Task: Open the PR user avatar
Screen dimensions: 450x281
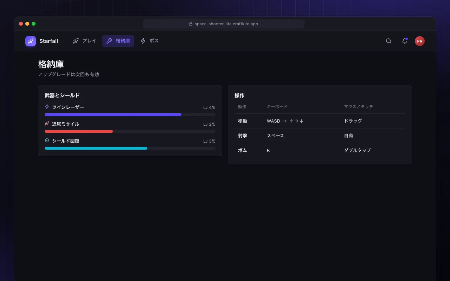Action: (x=419, y=41)
